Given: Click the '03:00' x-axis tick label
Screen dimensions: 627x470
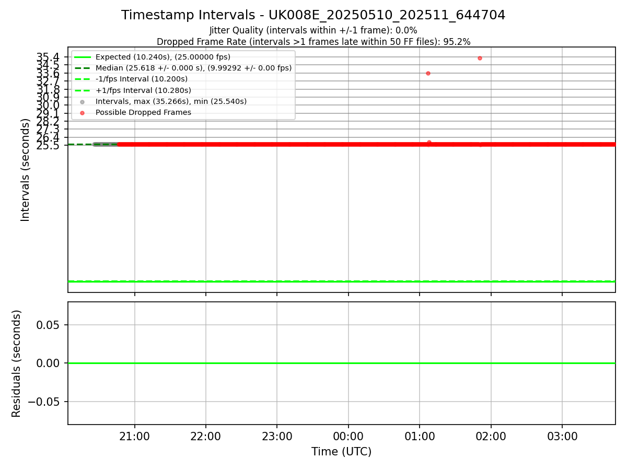Looking at the screenshot, I should point(562,436).
